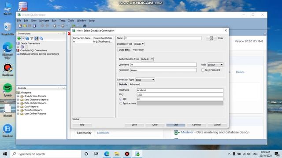Viewport: 282px width, 158px height.
Task: Select the hr connection row in list
Action: (x=93, y=42)
